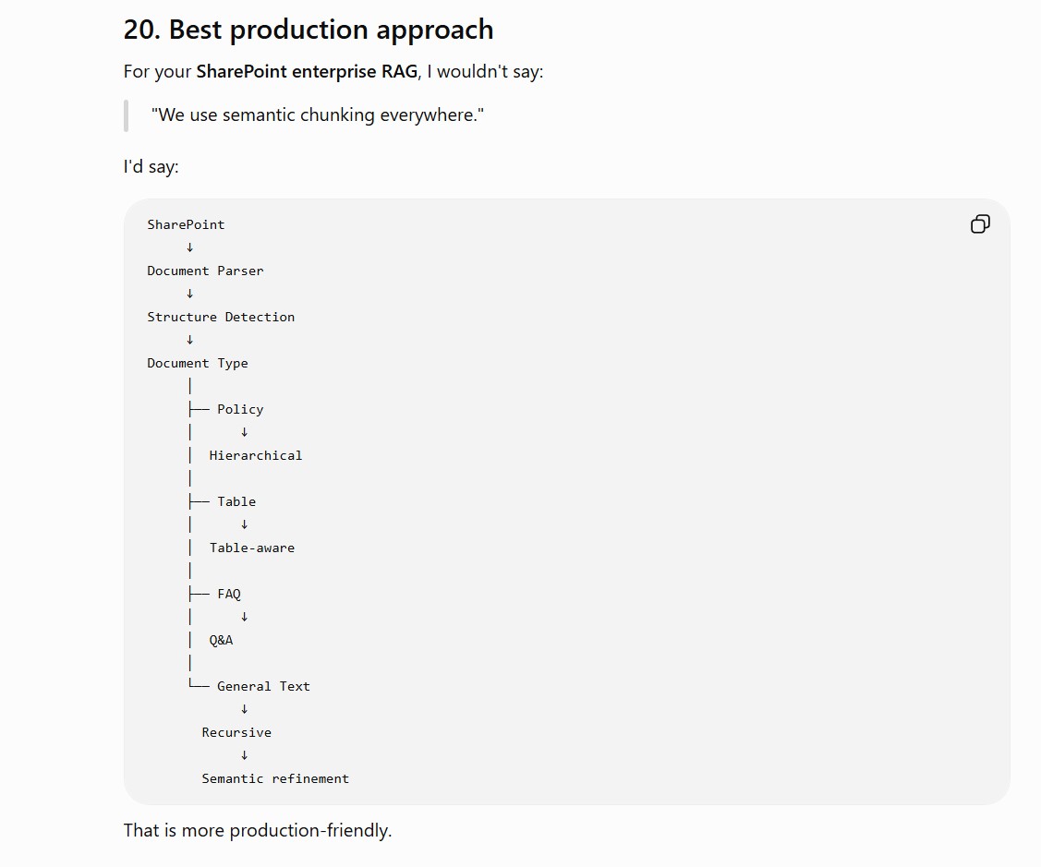1041x867 pixels.
Task: Click 'SharePoint' in the code block
Action: (186, 224)
